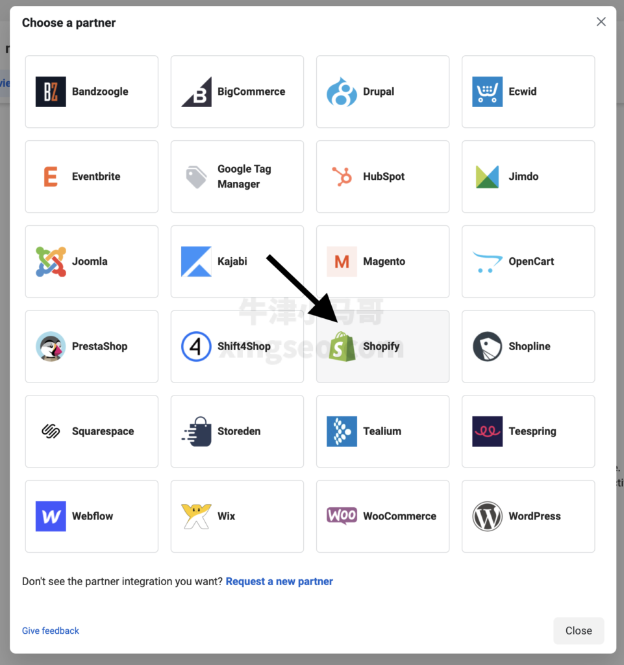This screenshot has width=624, height=665.
Task: Pick the Wix logo icon
Action: (x=196, y=516)
